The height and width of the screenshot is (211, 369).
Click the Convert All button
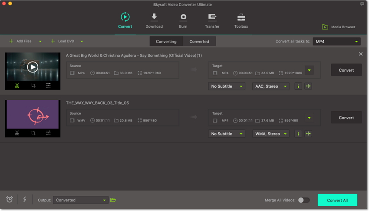[337, 200]
